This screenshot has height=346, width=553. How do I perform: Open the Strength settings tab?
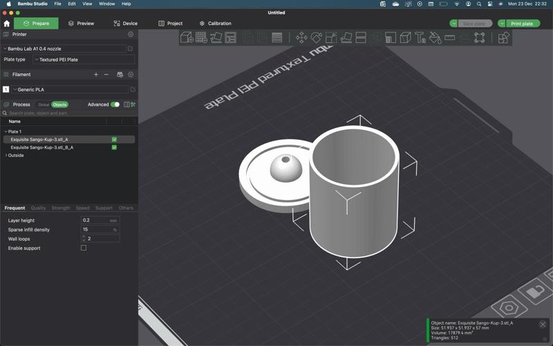61,208
